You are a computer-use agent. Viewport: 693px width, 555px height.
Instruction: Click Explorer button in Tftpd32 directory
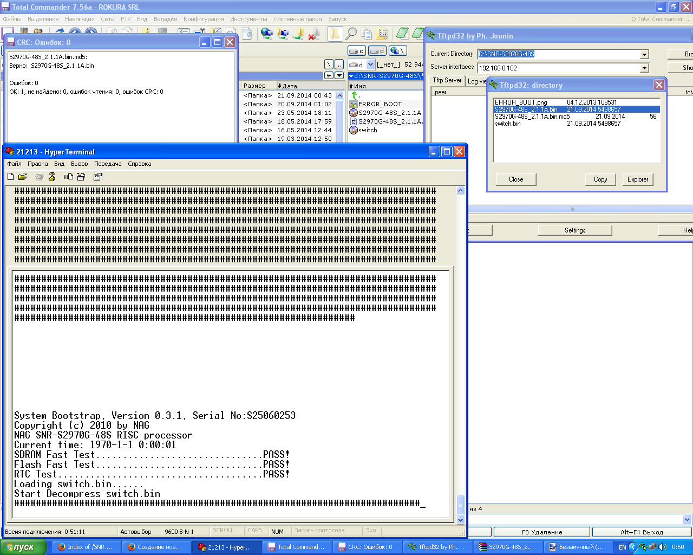coord(637,179)
